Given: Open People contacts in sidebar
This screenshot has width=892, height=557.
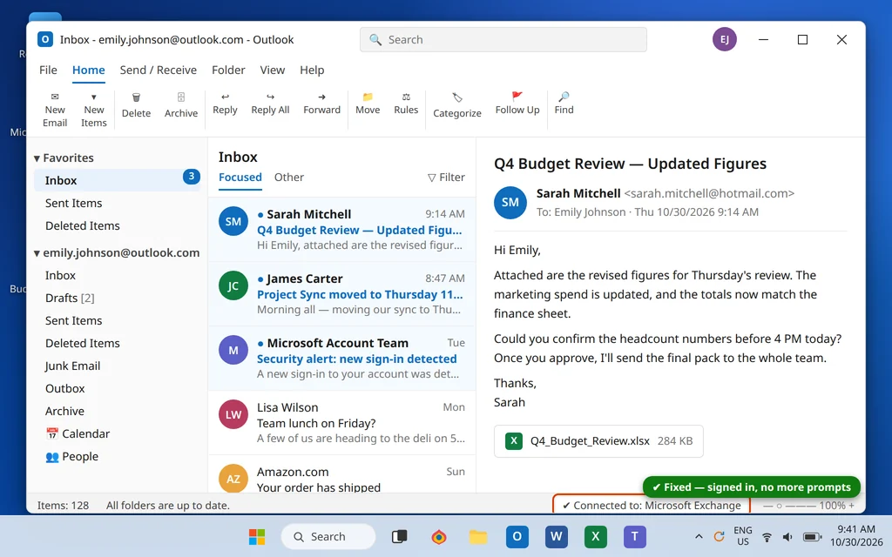Looking at the screenshot, I should click(117, 456).
